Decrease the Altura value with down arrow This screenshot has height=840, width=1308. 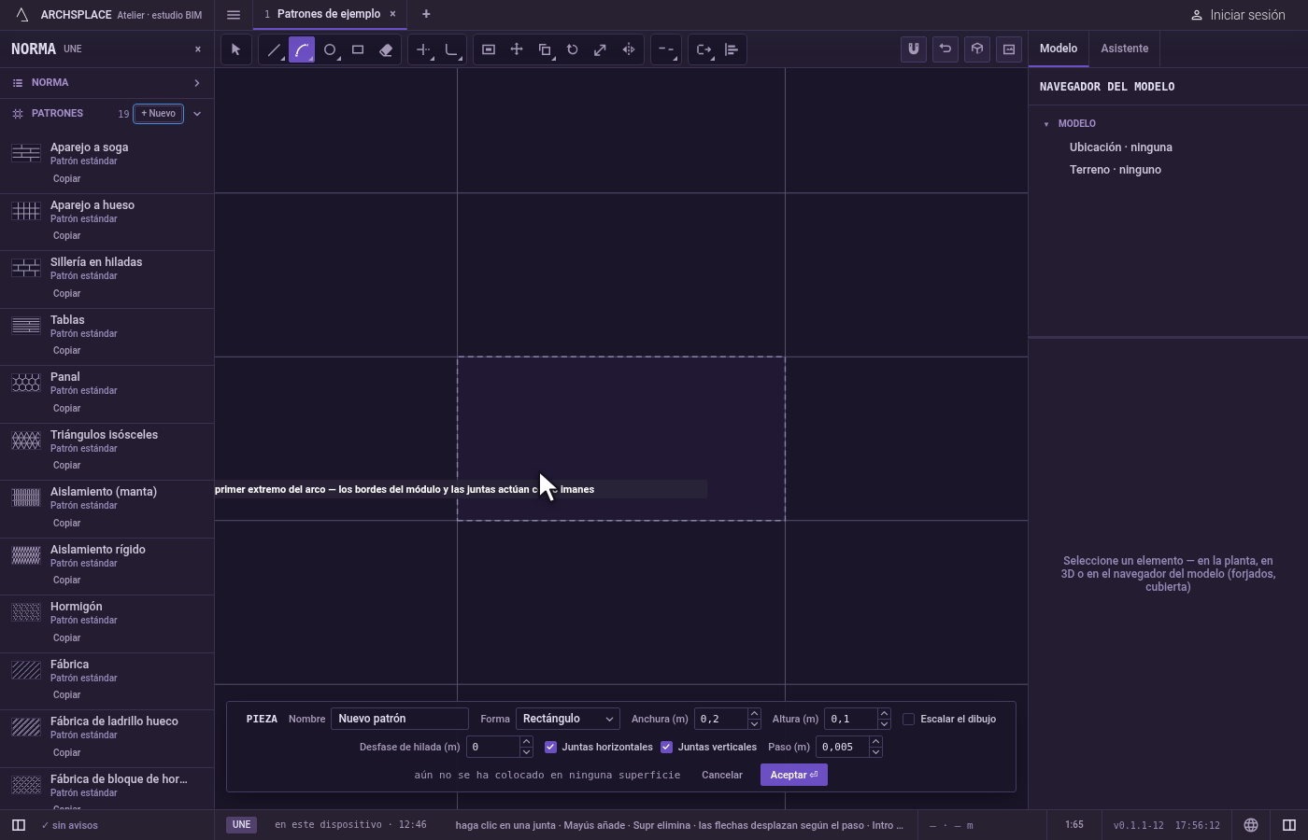pyautogui.click(x=884, y=724)
